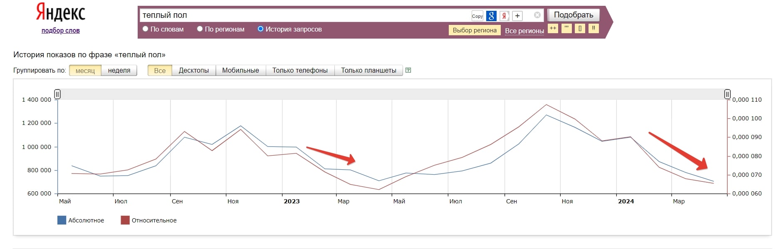Switch to the Десктопы tab

tap(194, 71)
